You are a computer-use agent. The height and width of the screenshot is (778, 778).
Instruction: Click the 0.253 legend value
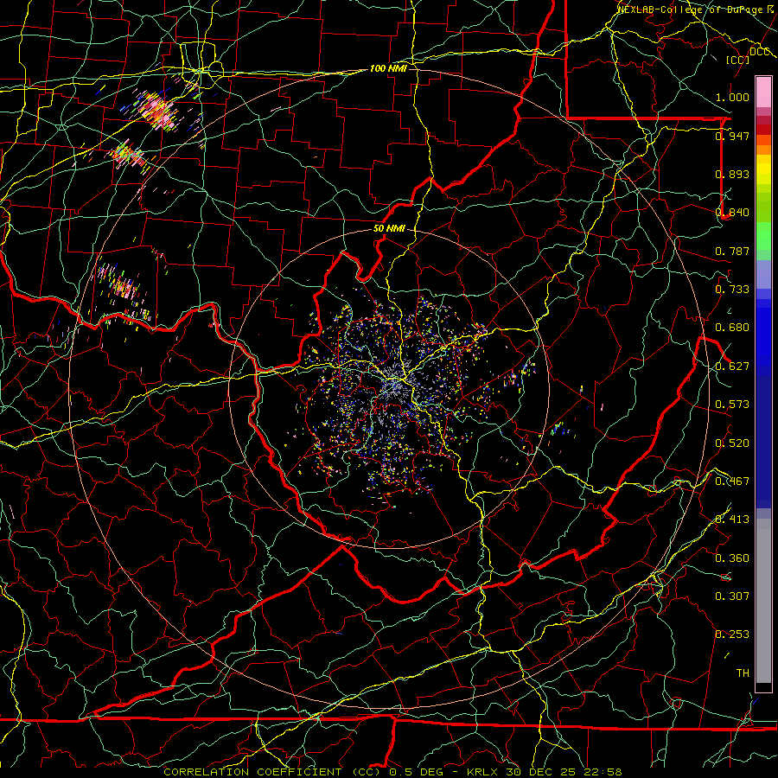click(x=732, y=635)
